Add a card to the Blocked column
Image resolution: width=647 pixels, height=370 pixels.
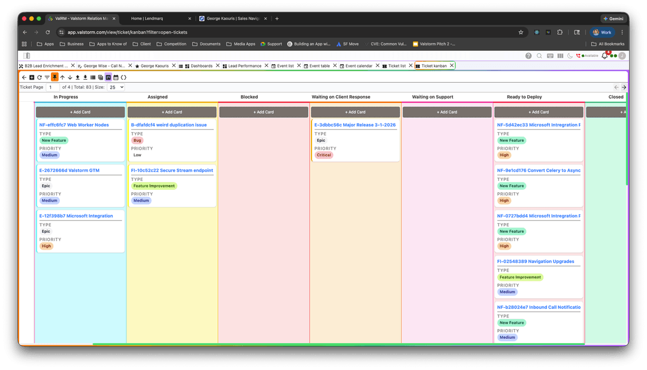pos(264,111)
